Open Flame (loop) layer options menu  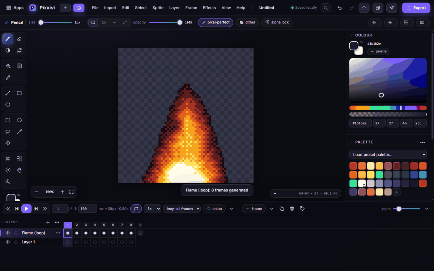point(58,233)
